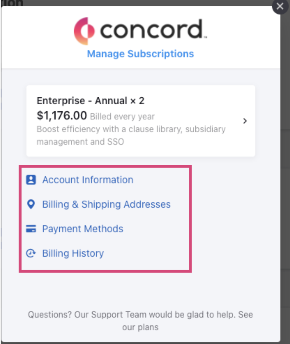Click the Account Information contact card icon
The height and width of the screenshot is (344, 290).
click(31, 180)
